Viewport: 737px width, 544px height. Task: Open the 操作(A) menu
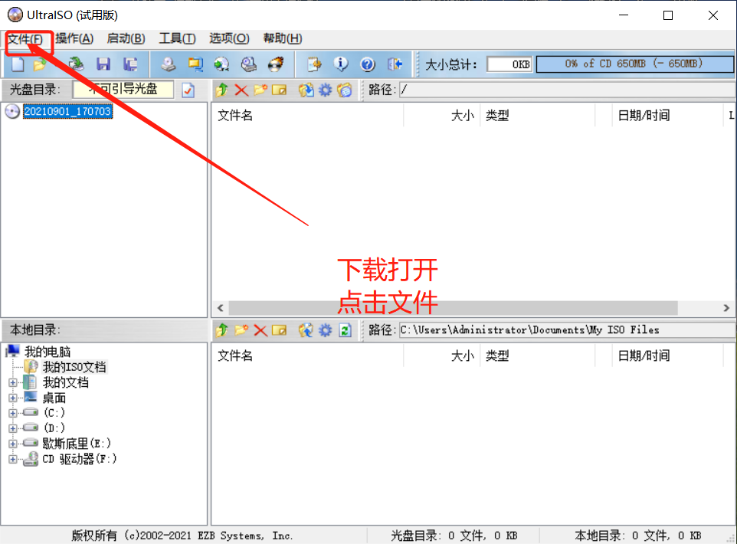(x=75, y=38)
